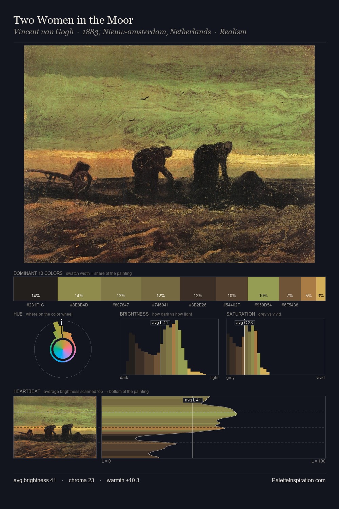Click the 'DOMINANT 10 COLORS' heading

[38, 273]
